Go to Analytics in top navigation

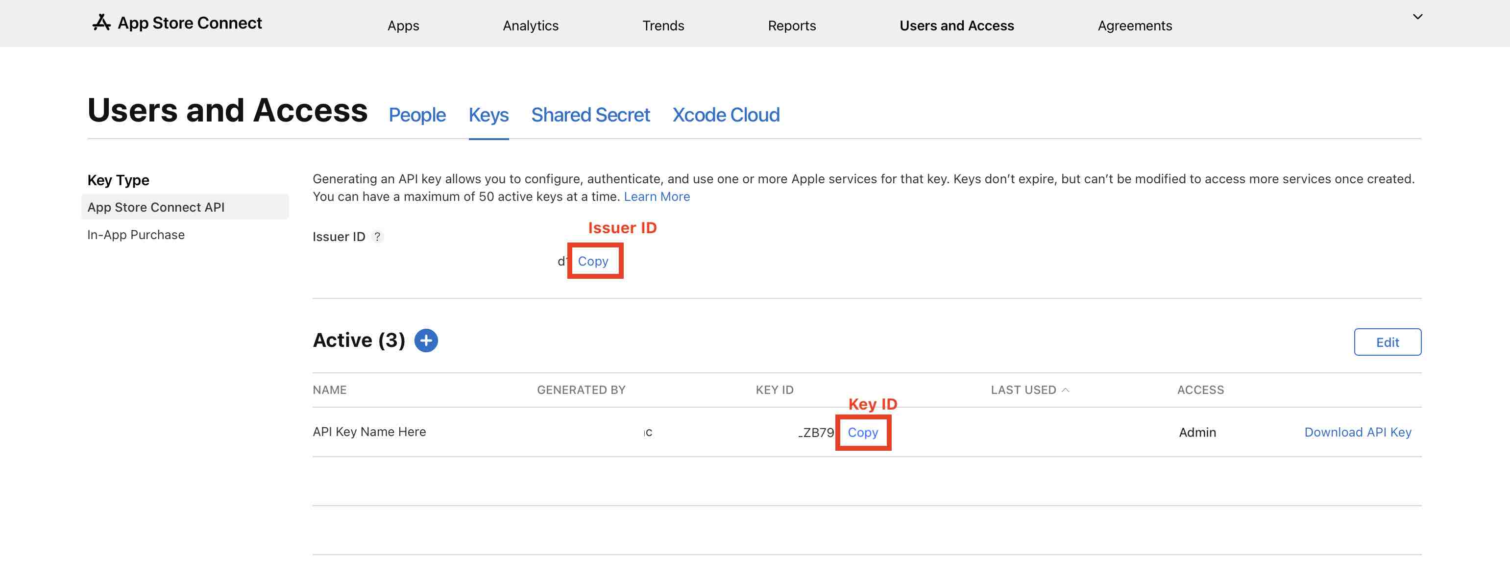tap(531, 26)
